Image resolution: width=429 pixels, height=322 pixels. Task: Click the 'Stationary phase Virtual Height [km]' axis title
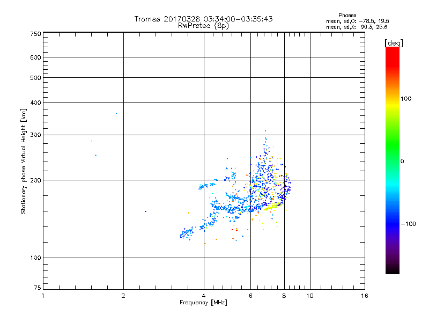pos(23,161)
